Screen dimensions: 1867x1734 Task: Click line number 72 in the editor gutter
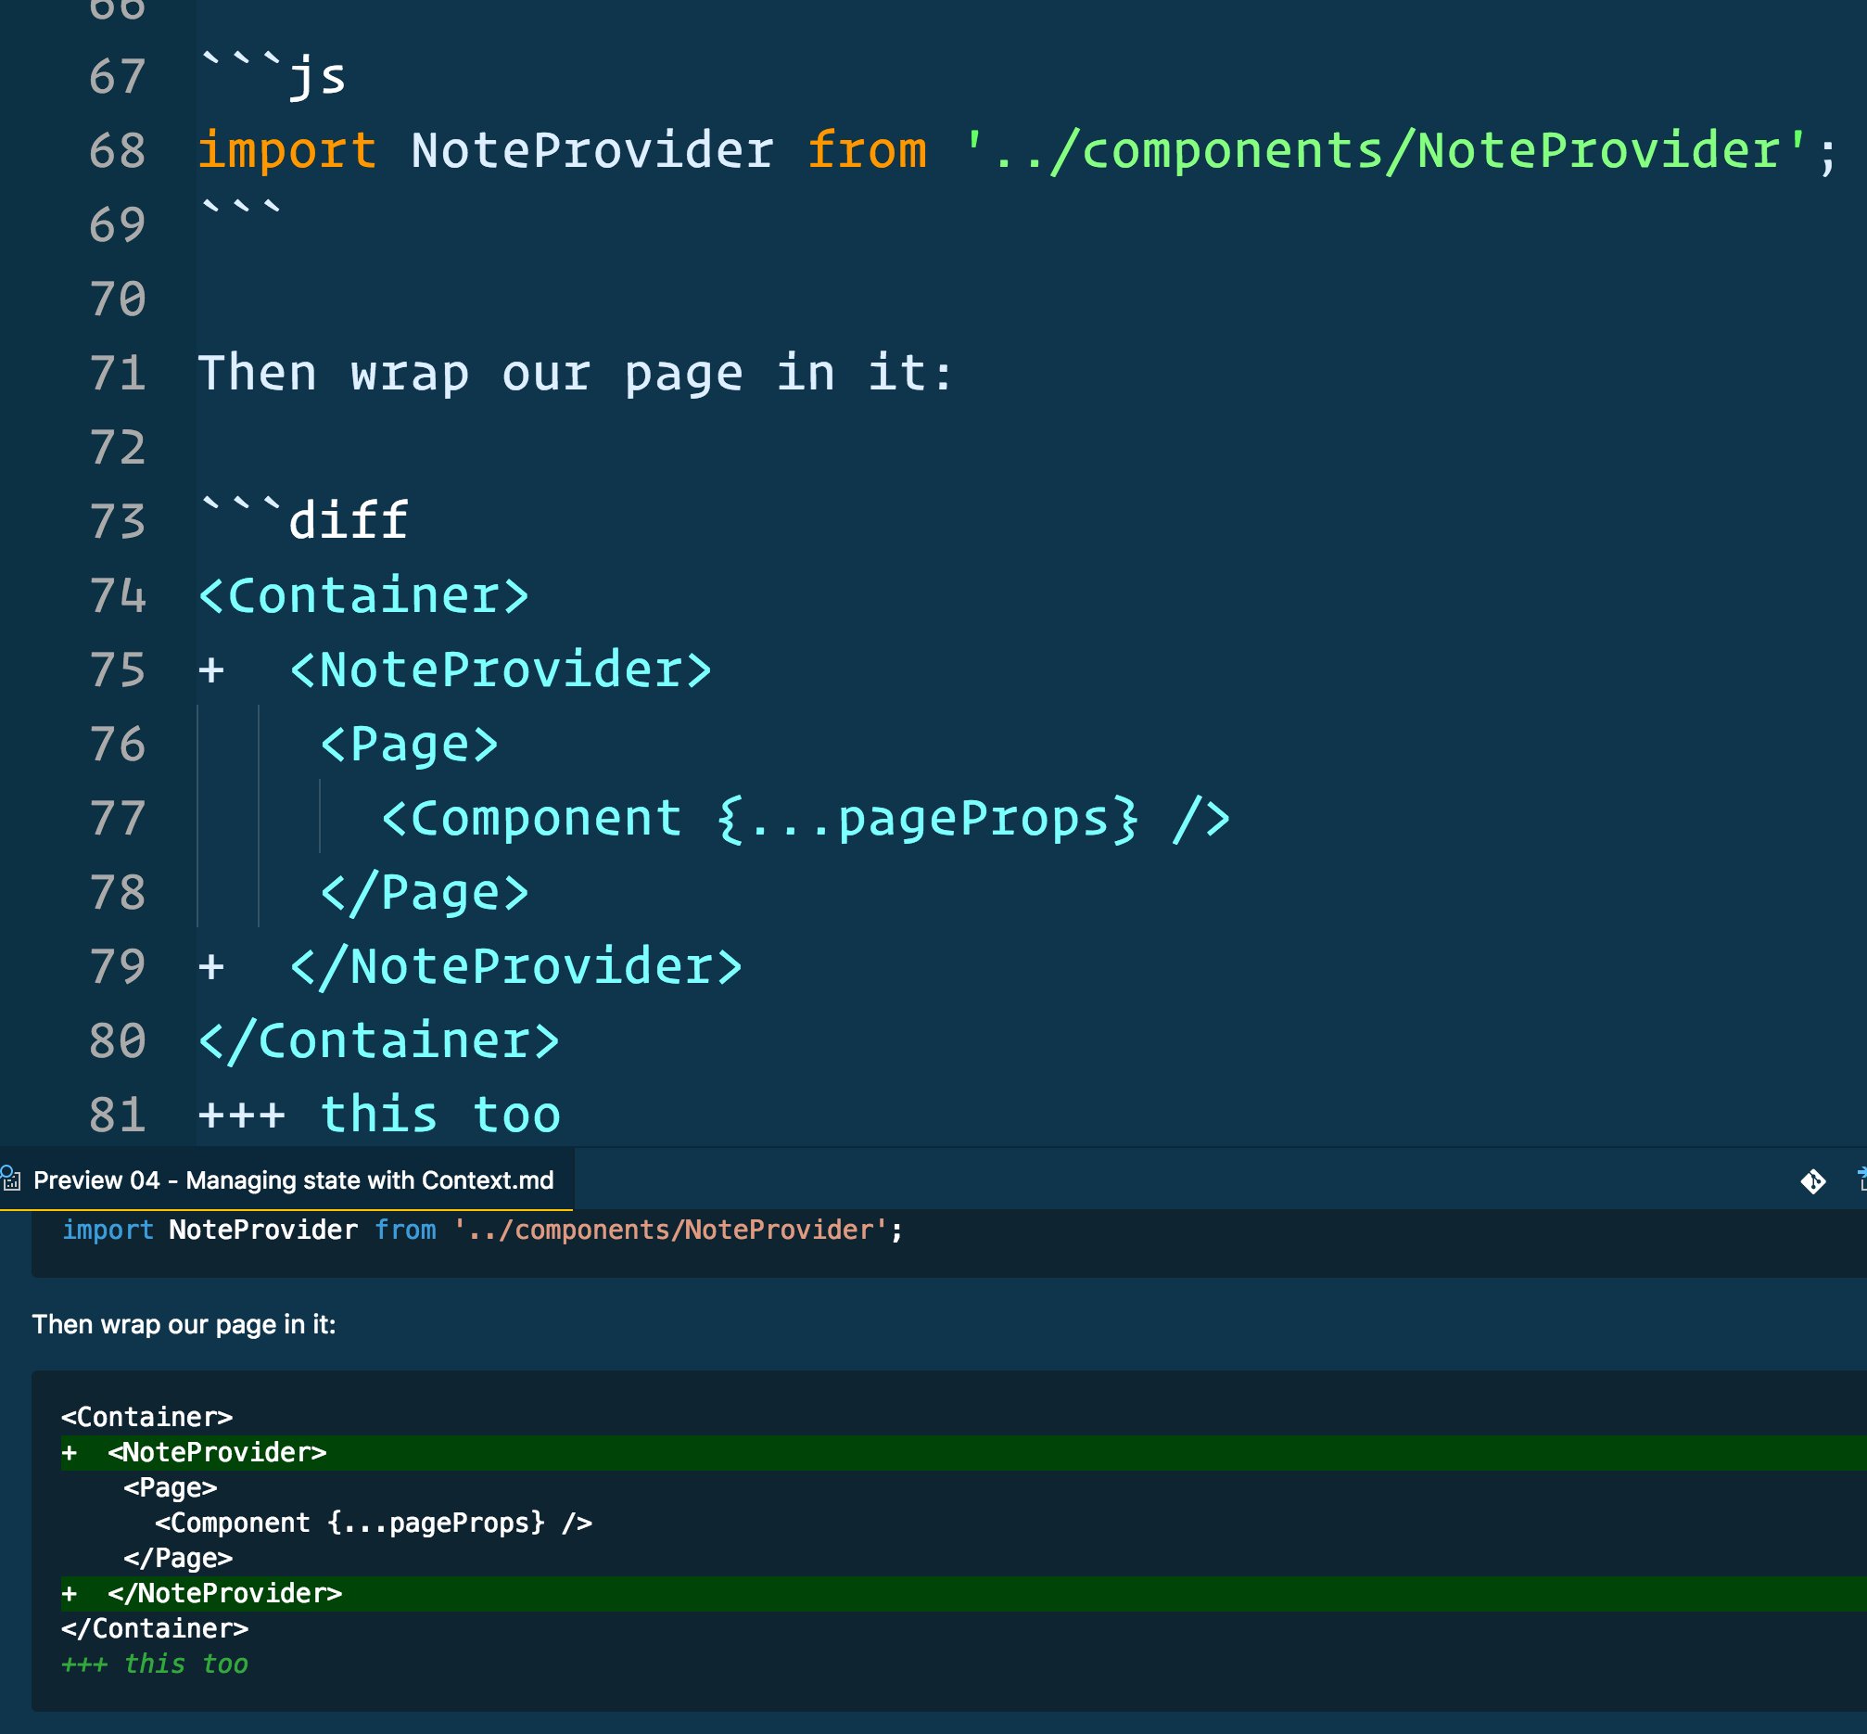point(118,447)
